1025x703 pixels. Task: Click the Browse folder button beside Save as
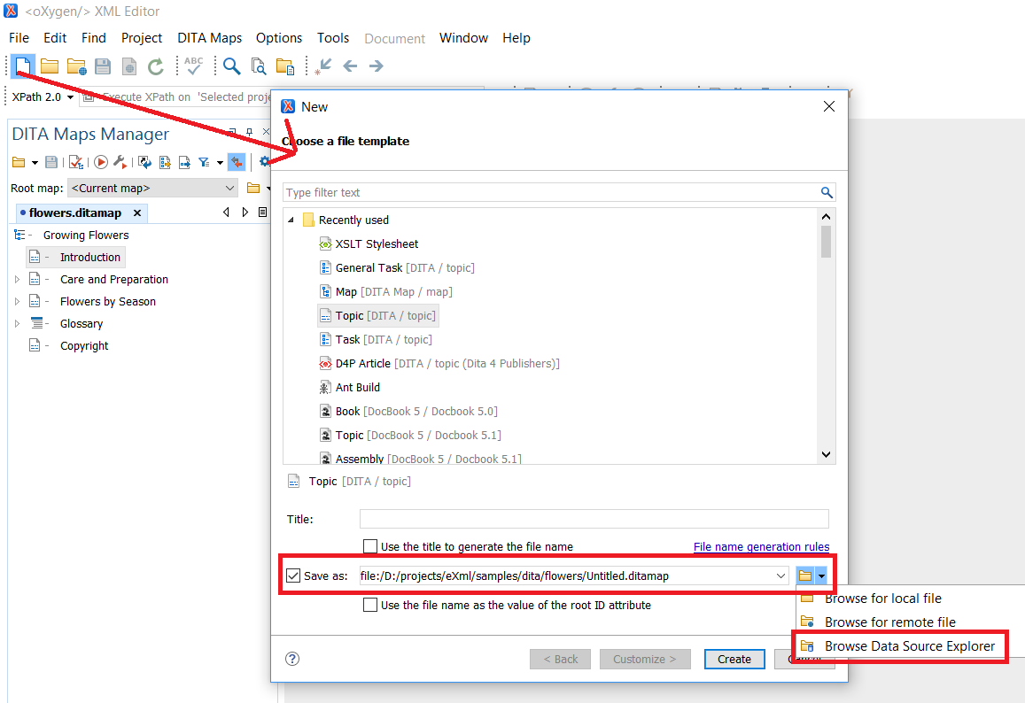(805, 576)
